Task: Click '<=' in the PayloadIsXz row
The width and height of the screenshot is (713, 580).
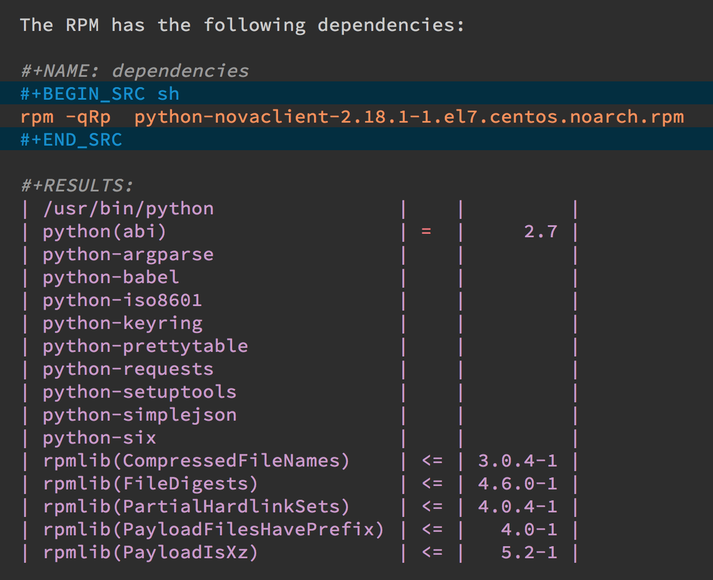Action: pyautogui.click(x=432, y=552)
